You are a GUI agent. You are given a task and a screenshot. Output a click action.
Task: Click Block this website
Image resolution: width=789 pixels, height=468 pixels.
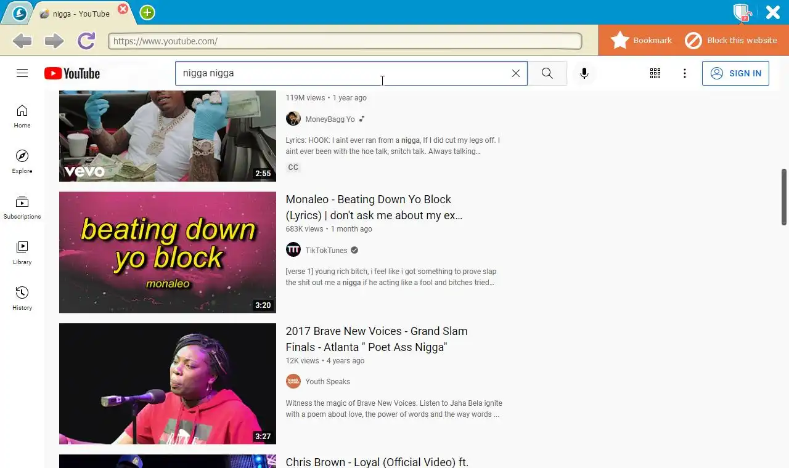(731, 41)
